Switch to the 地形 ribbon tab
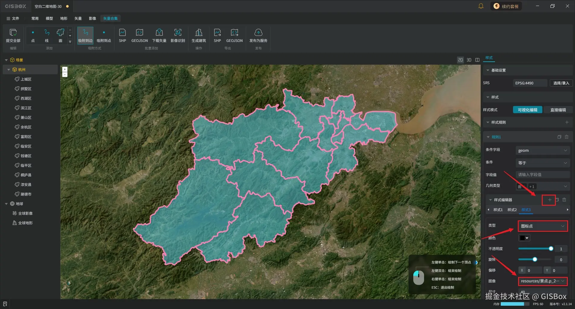575x309 pixels. [64, 19]
